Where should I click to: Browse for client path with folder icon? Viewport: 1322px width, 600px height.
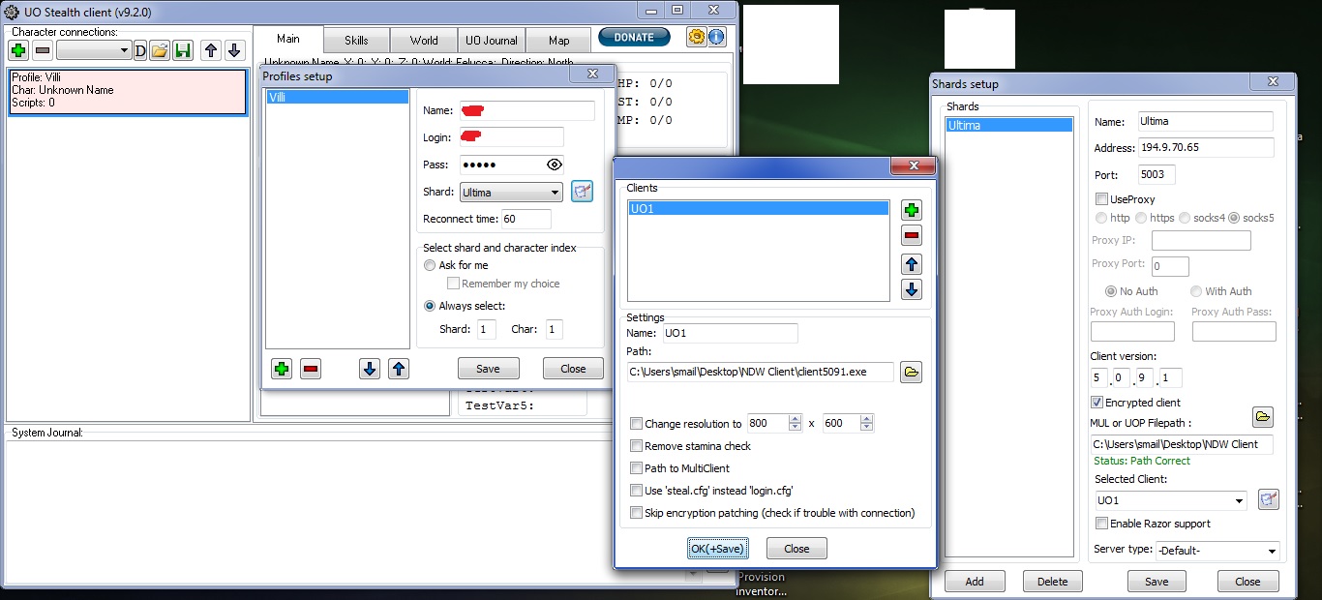coord(911,372)
